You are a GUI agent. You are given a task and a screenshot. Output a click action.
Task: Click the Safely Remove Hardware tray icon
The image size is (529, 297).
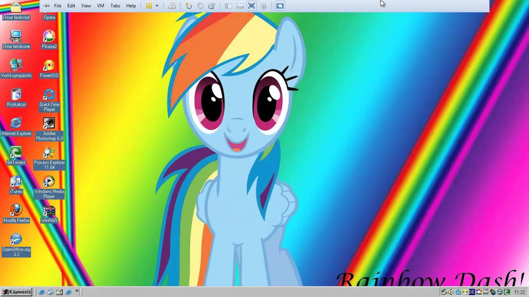click(443, 292)
